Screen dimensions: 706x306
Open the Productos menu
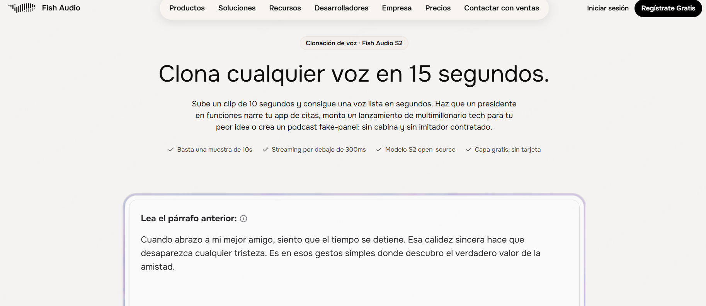187,8
